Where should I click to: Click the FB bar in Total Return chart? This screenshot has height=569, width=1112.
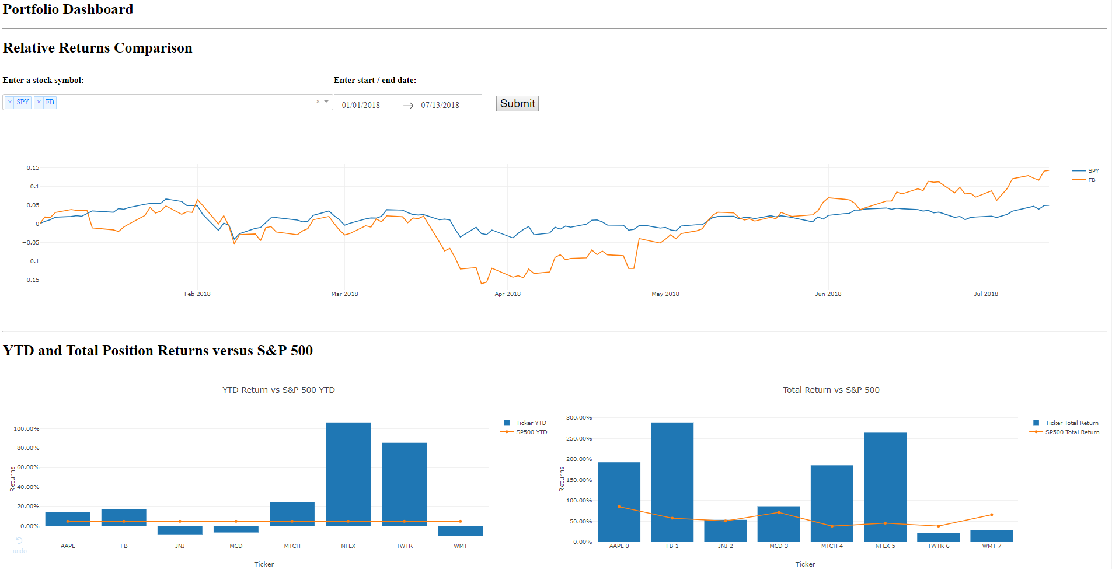[672, 481]
